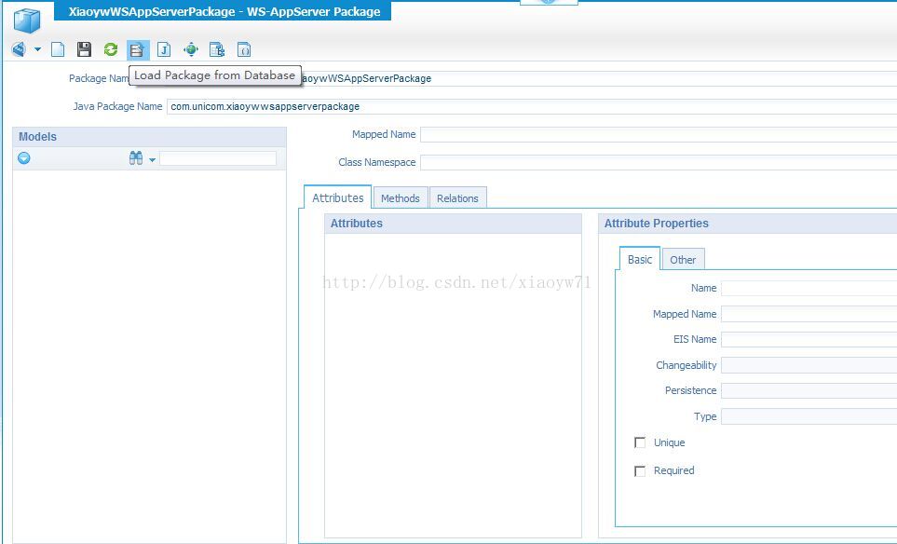Click the XiaoywWSAppServerPackage title tab
897x544 pixels.
(223, 11)
